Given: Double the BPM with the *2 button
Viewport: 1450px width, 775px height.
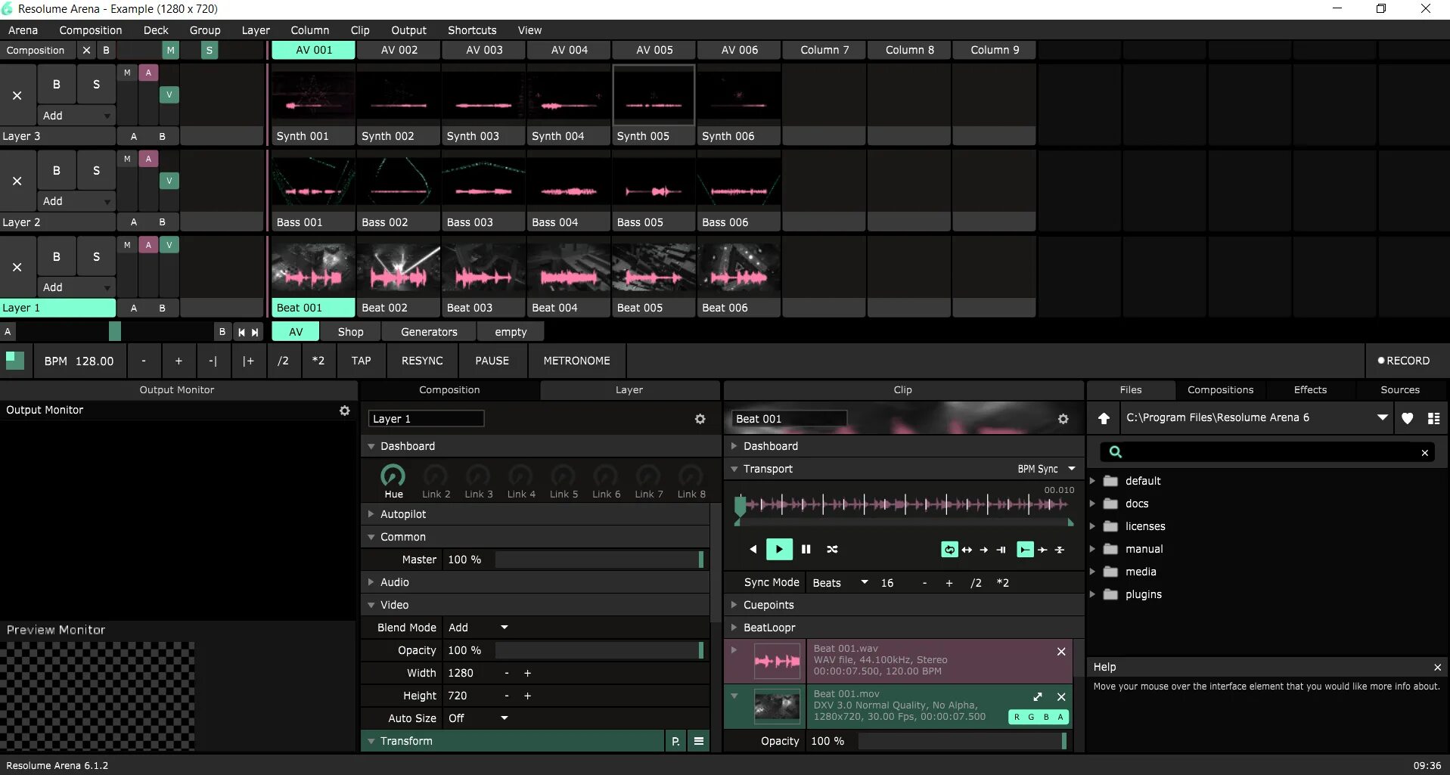Looking at the screenshot, I should point(318,361).
